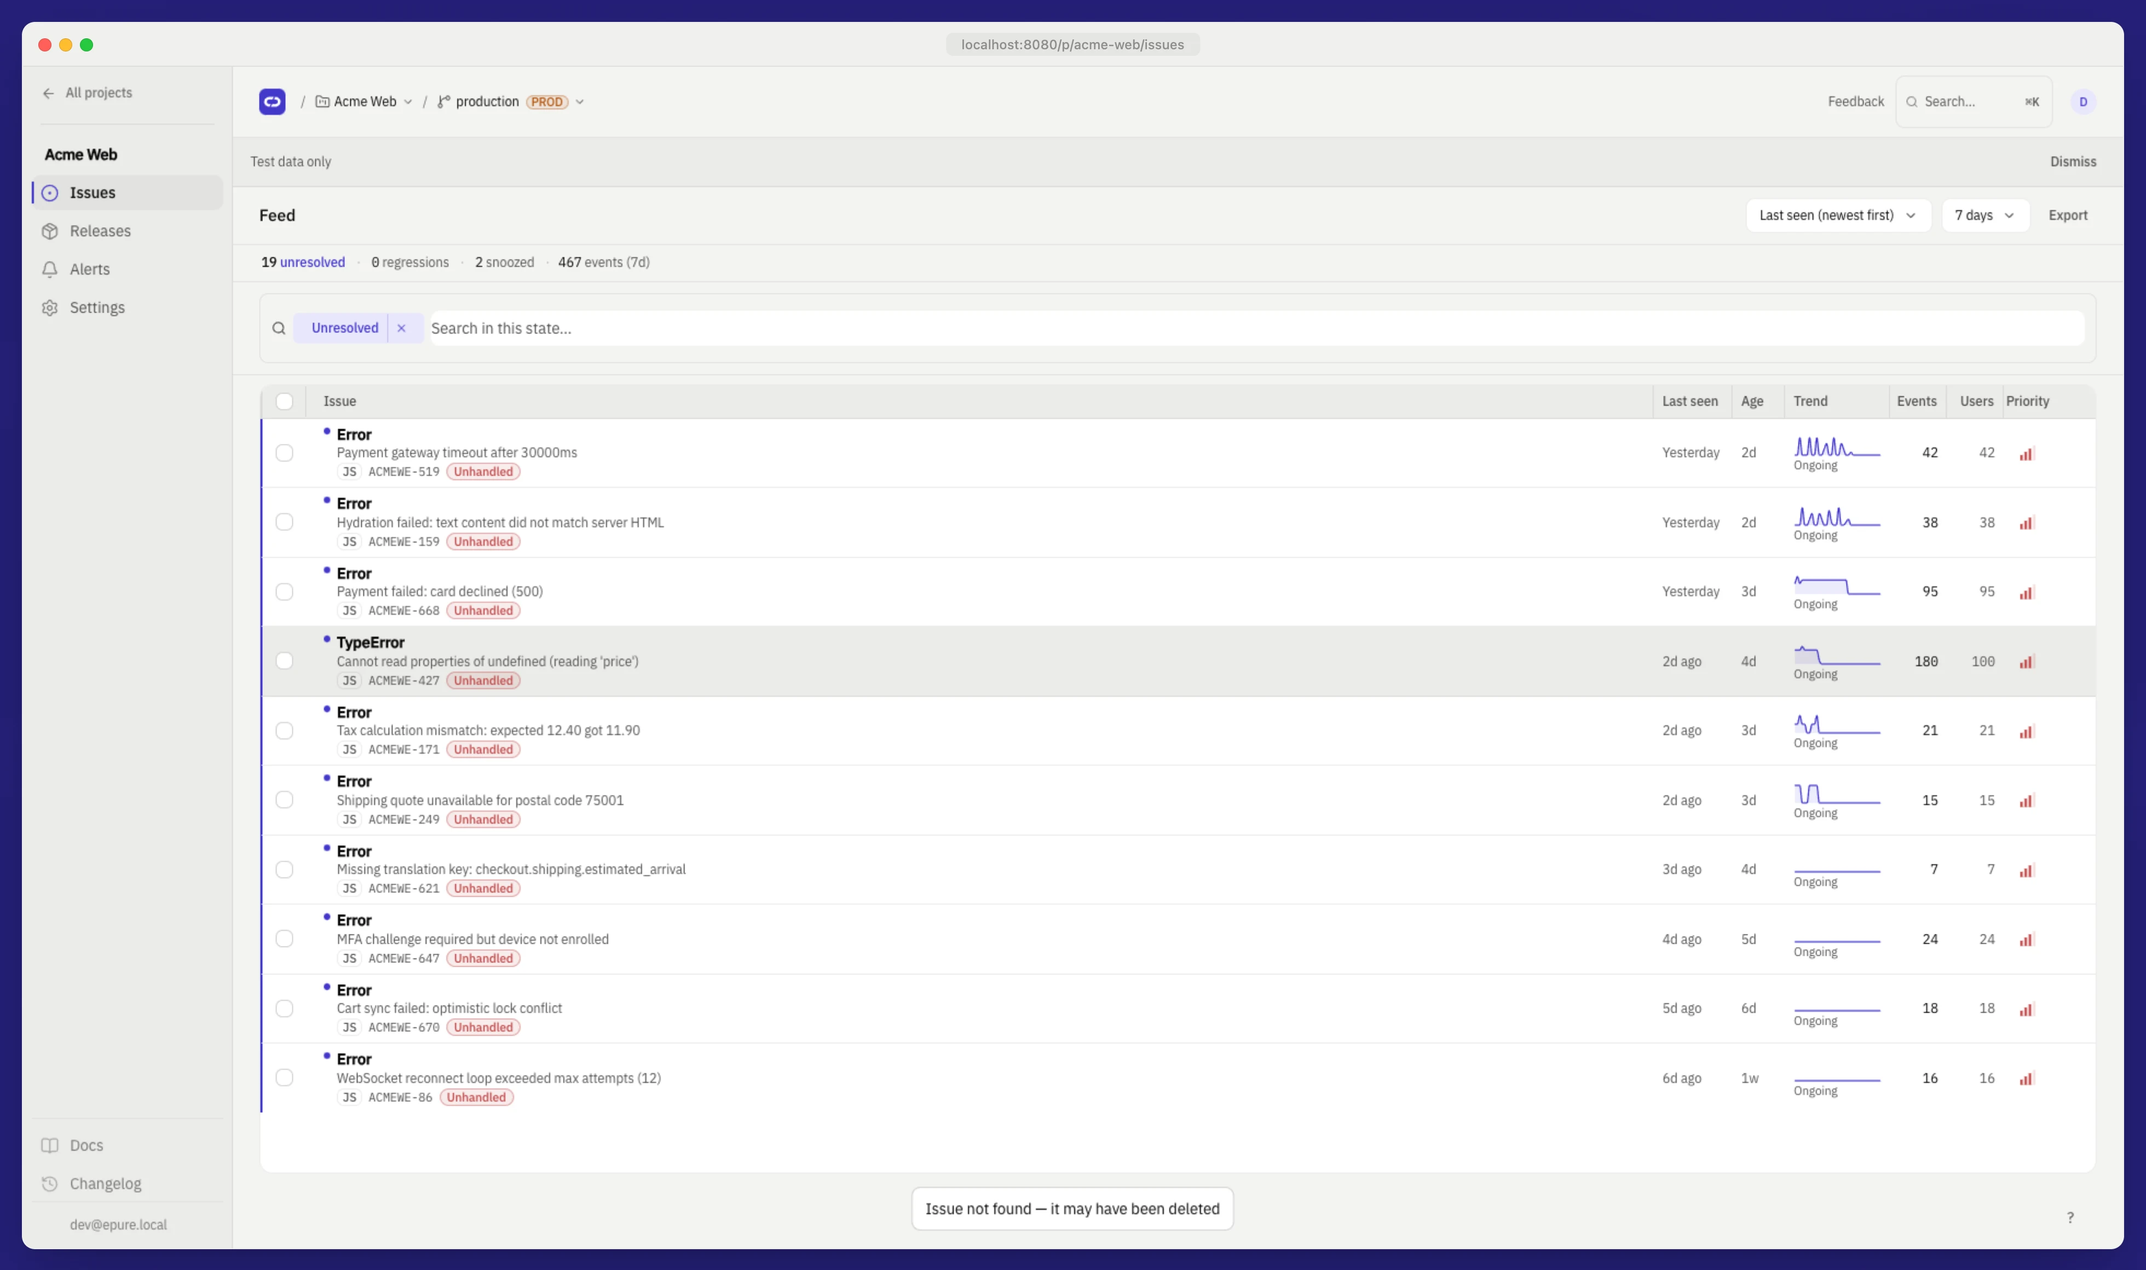The height and width of the screenshot is (1270, 2146).
Task: Select checkbox for Hydration failed issue
Action: (284, 522)
